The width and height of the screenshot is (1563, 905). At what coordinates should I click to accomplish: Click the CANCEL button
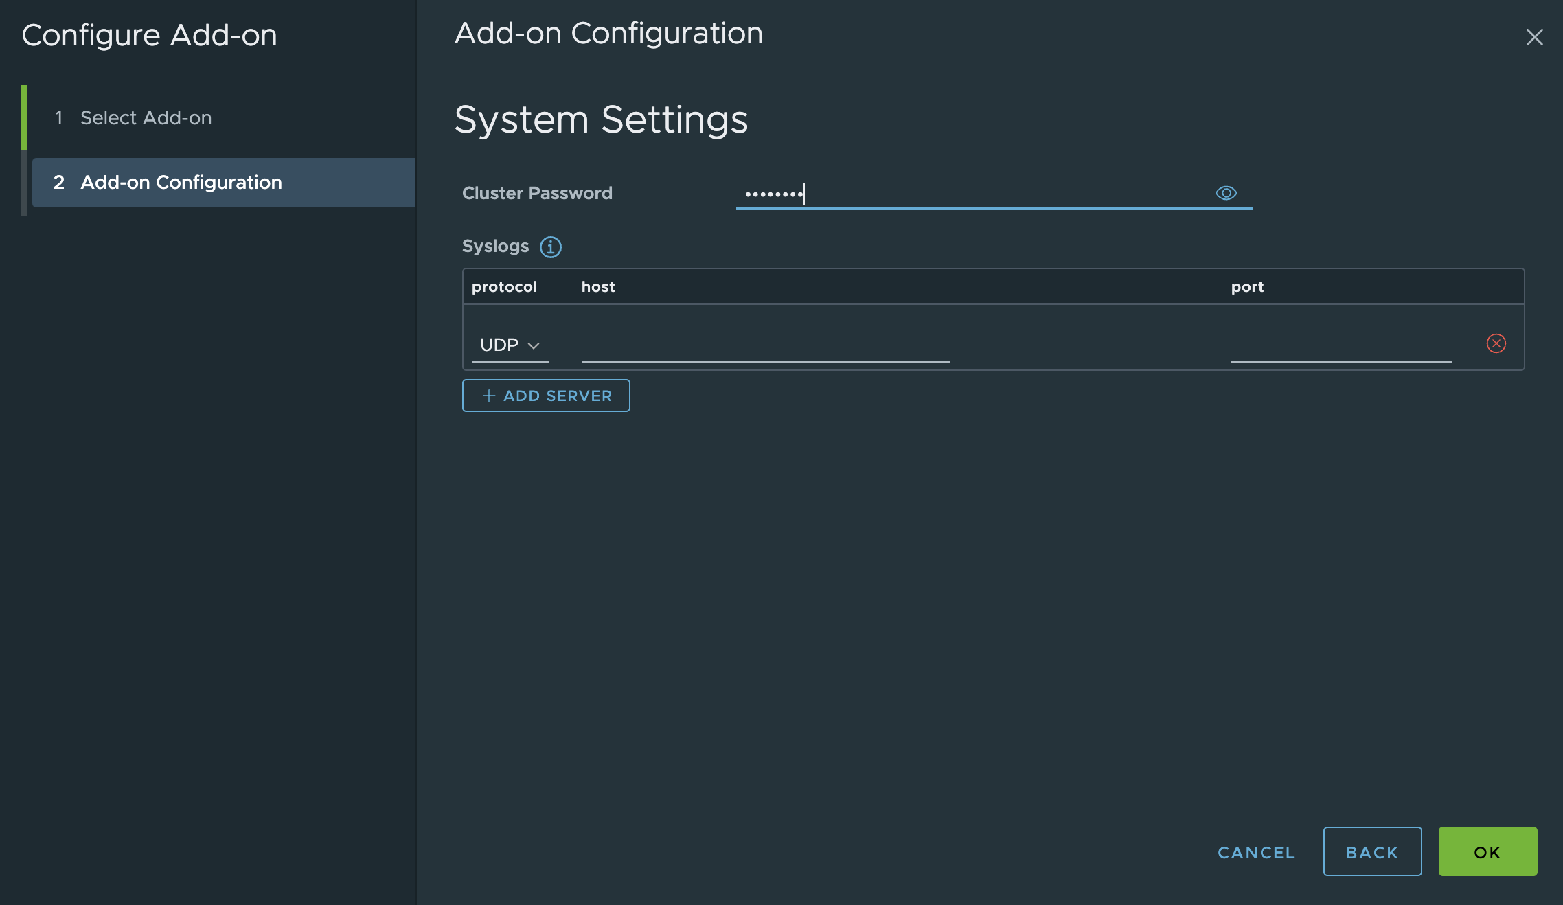(1257, 851)
